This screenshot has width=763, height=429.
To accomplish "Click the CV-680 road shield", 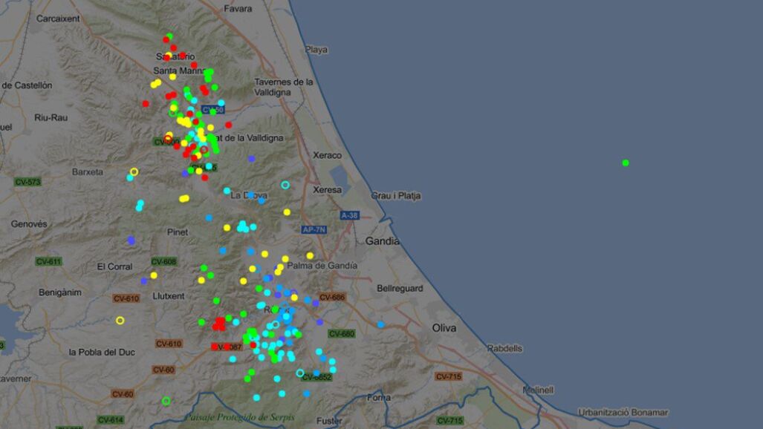I will 342,334.
